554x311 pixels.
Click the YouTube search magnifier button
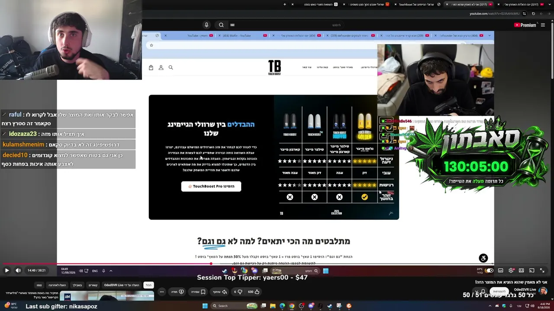coord(221,25)
